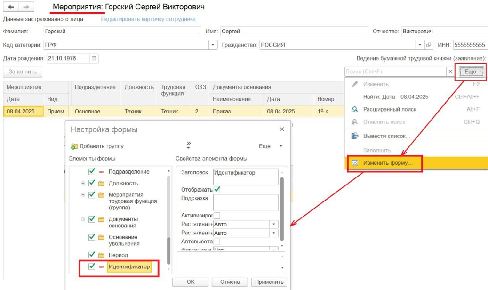This screenshot has width=488, height=290.
Task: Expand the Должность tree node
Action: [83, 183]
